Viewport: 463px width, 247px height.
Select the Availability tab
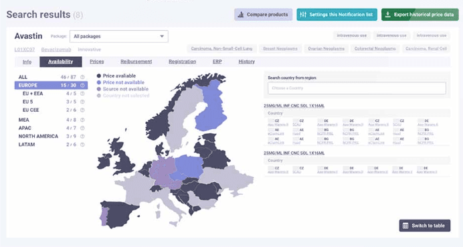point(60,62)
